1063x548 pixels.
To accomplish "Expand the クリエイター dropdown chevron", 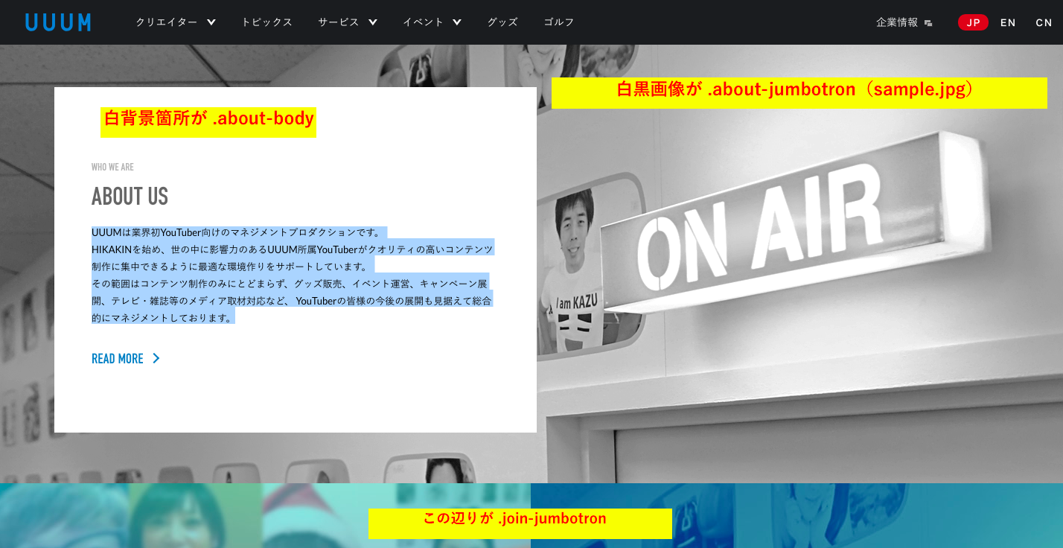I will click(x=211, y=22).
